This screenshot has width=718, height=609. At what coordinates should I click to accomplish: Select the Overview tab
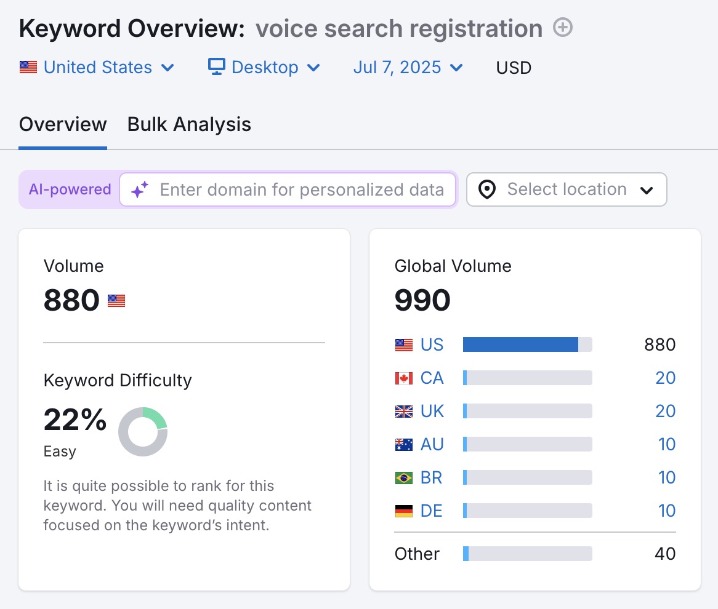coord(62,124)
